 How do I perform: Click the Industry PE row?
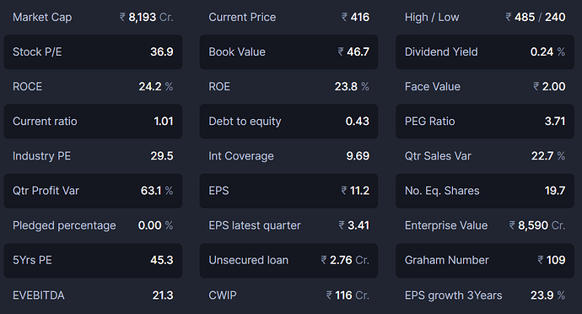point(93,156)
